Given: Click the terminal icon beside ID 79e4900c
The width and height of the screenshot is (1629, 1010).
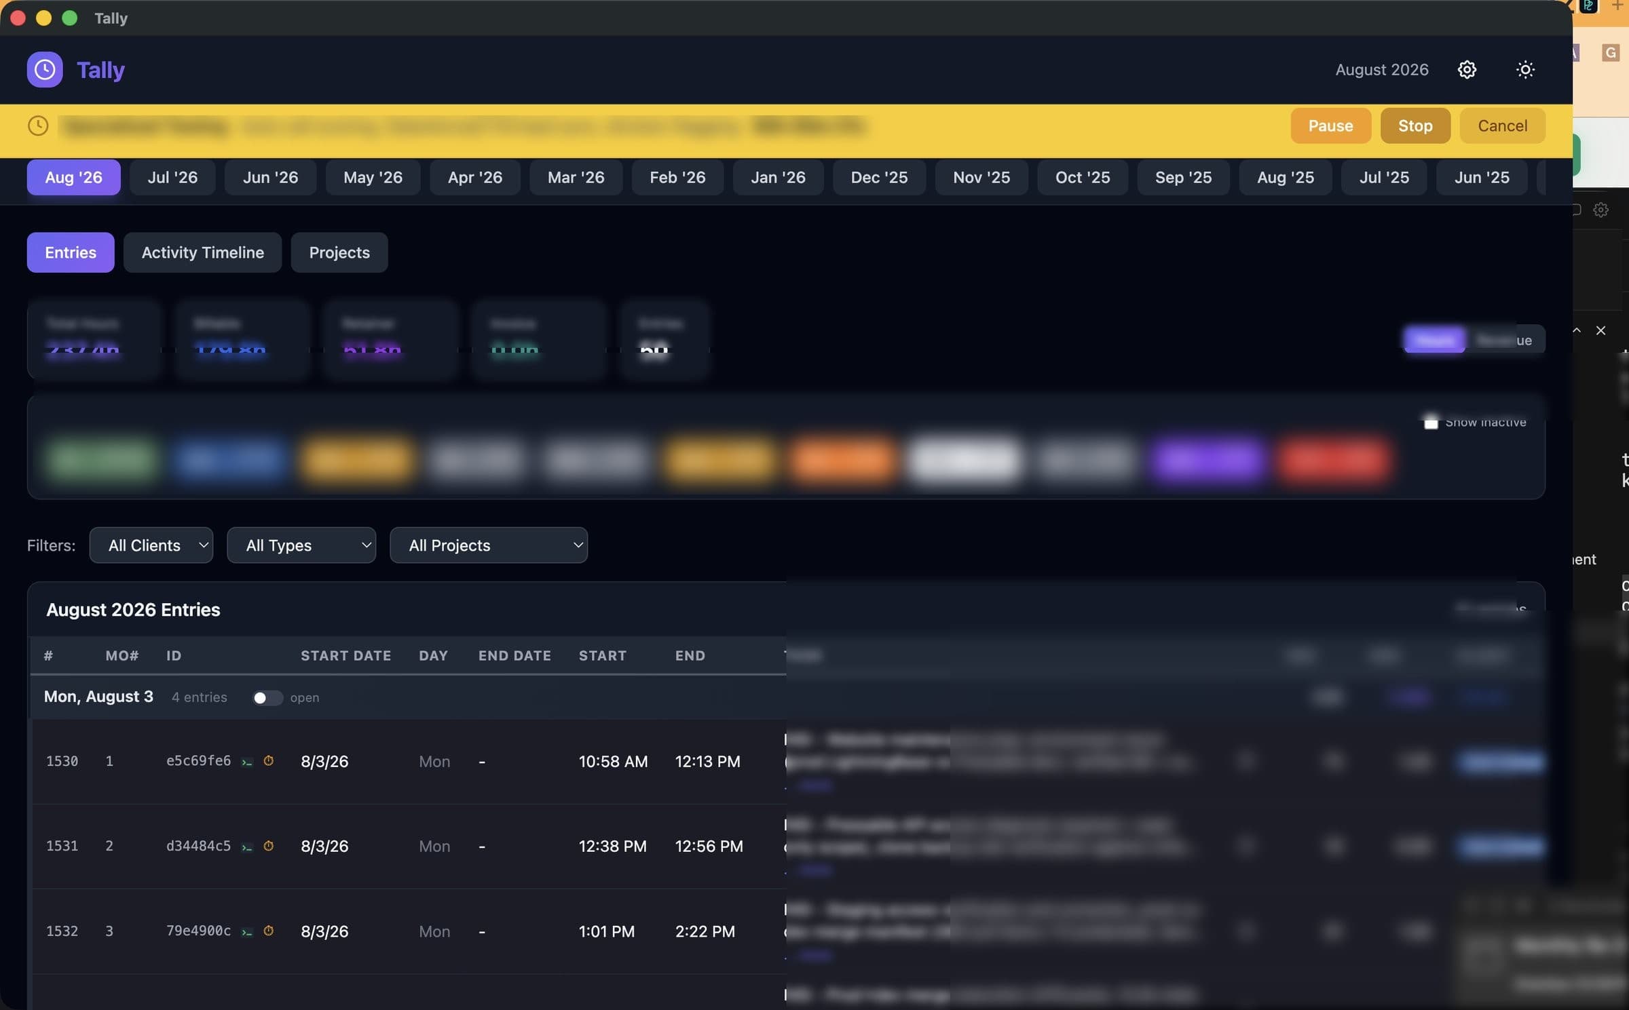Looking at the screenshot, I should (x=247, y=932).
